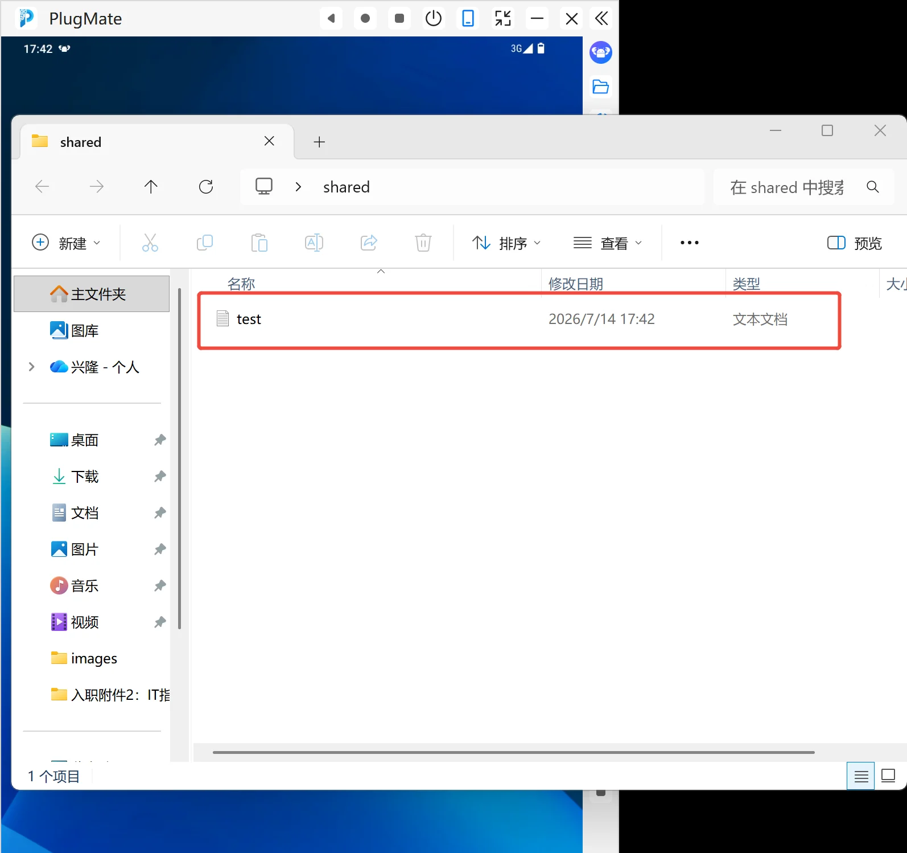Unpin 文档 using its pin icon
The image size is (907, 853).
160,513
